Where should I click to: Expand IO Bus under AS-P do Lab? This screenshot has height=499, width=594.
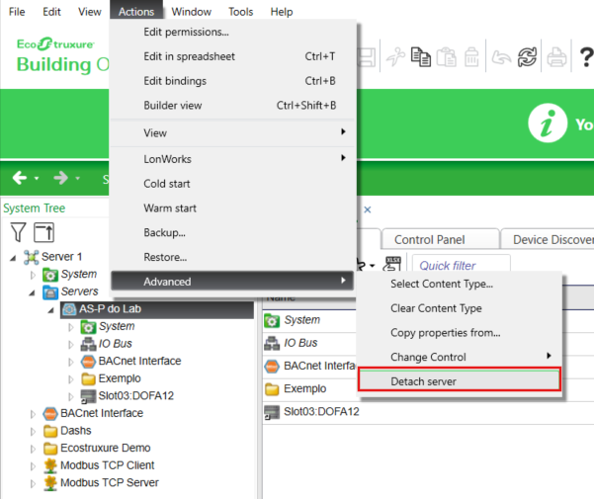pyautogui.click(x=71, y=345)
